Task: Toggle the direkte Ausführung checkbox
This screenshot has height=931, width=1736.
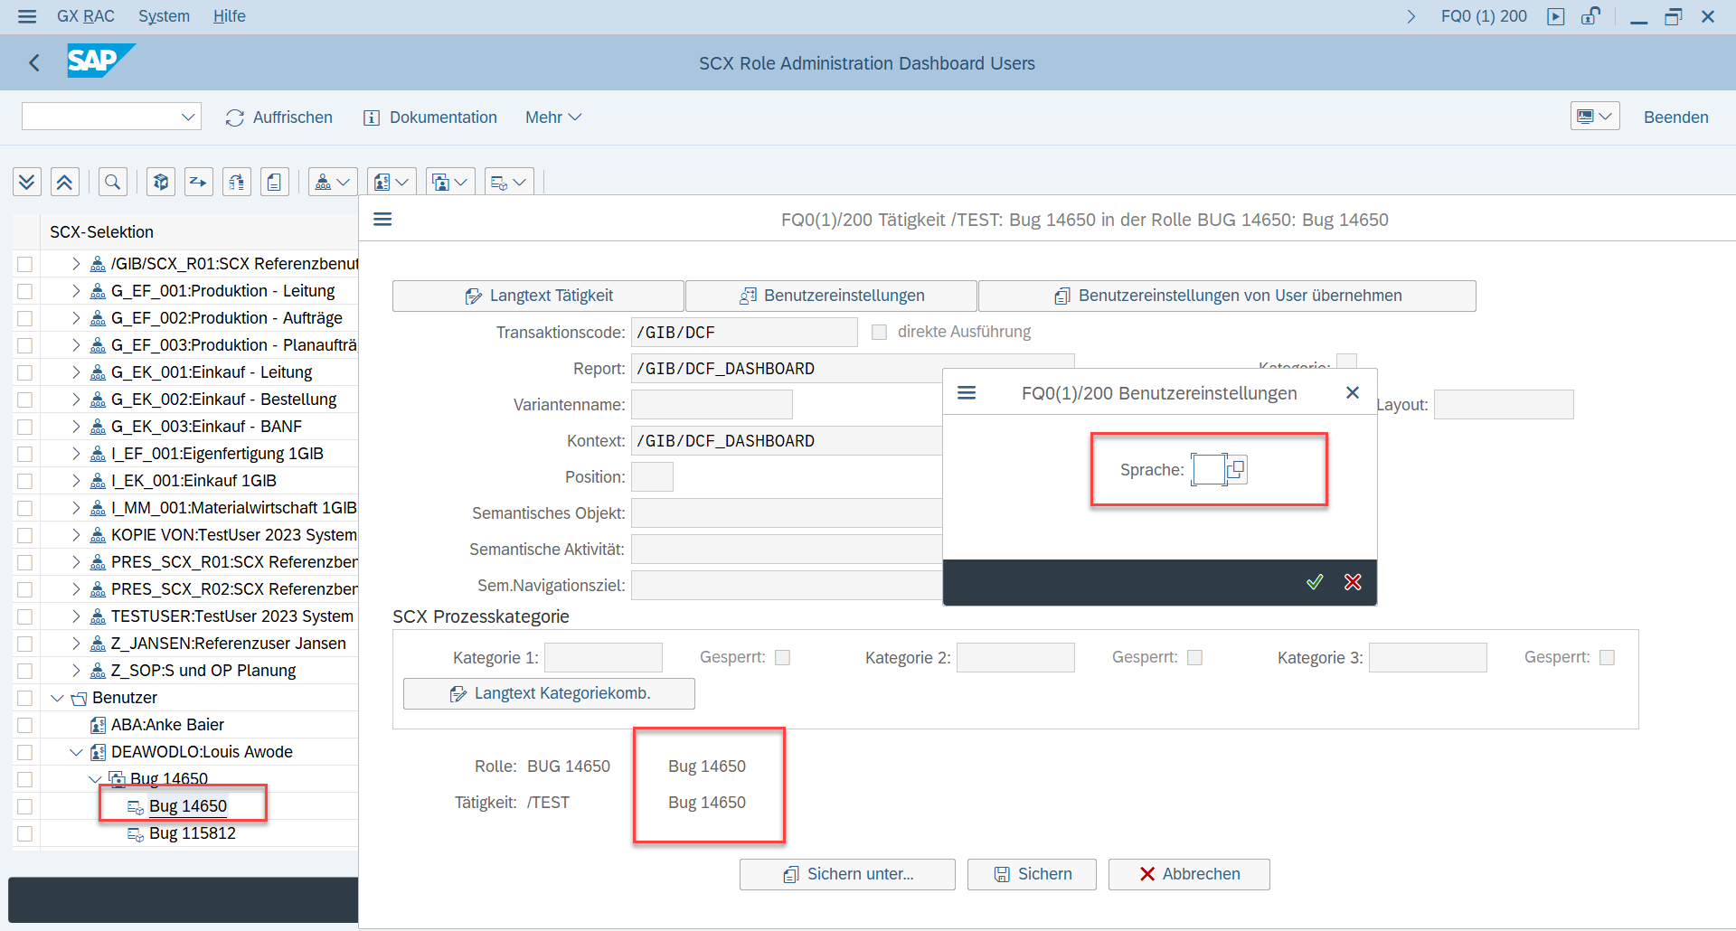Action: coord(879,333)
